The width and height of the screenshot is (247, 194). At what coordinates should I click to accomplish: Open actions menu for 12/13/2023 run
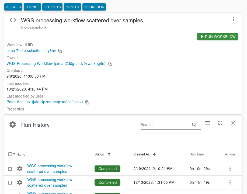point(230,182)
